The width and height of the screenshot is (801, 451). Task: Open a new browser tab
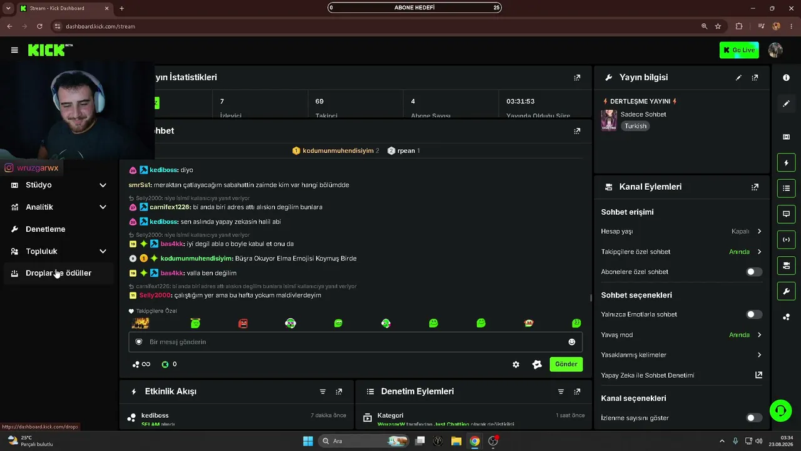tap(121, 8)
